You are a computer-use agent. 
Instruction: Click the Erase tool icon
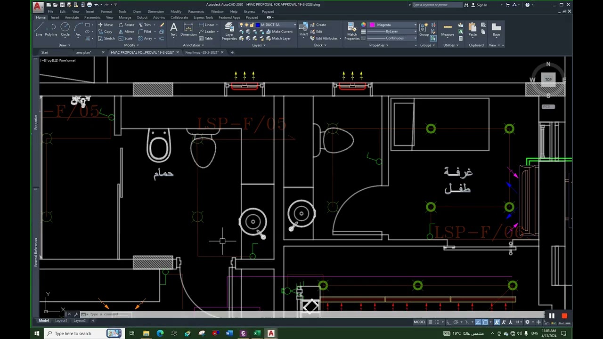click(x=162, y=25)
